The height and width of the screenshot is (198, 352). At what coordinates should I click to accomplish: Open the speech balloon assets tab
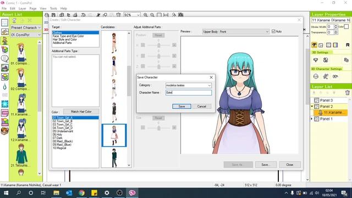(4, 59)
